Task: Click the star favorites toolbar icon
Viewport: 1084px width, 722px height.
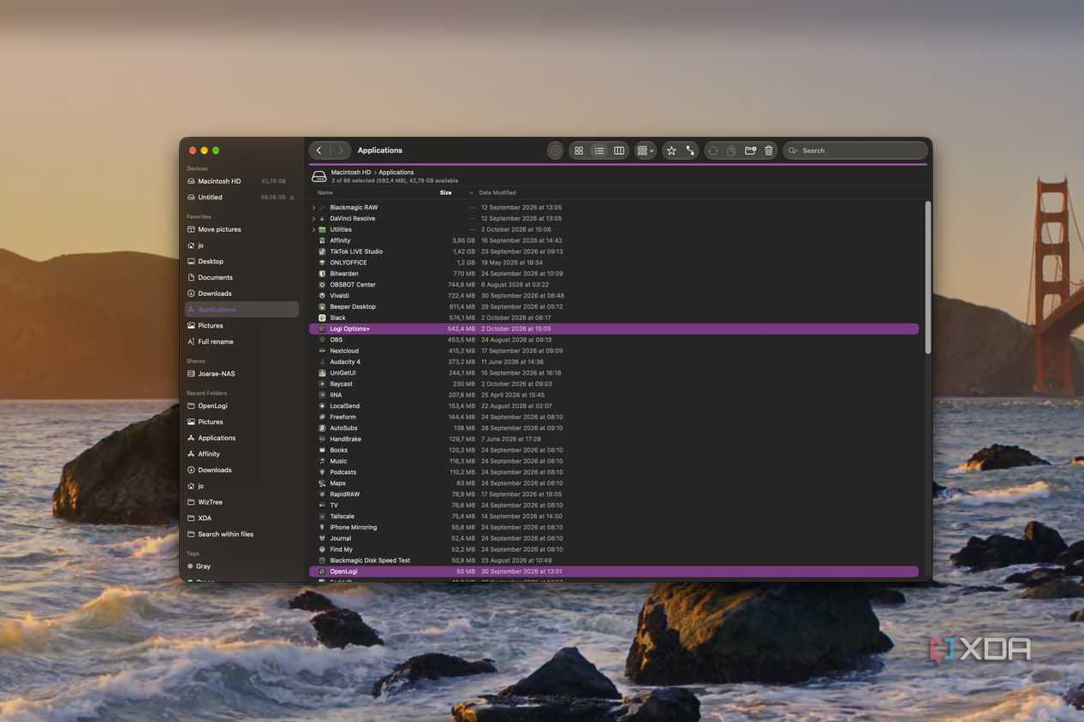Action: 671,151
